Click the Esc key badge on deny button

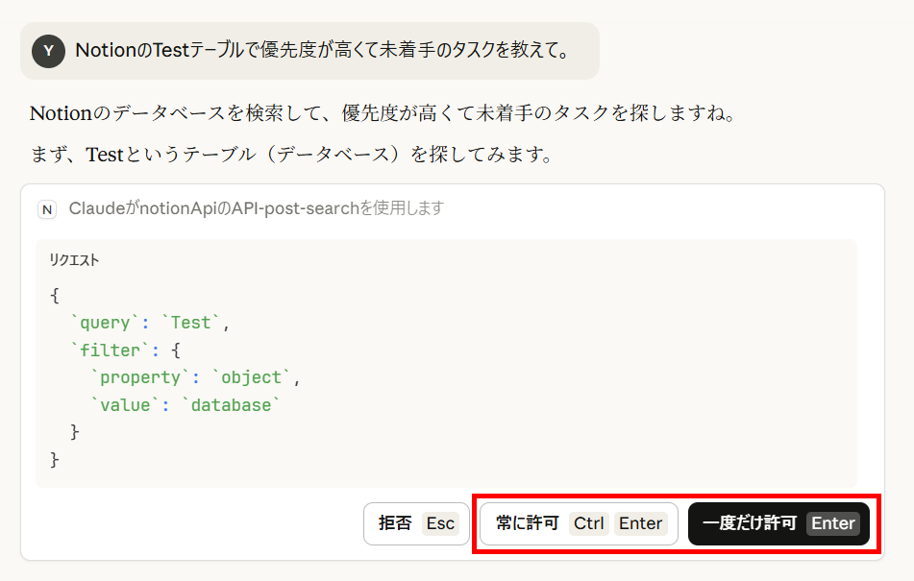click(440, 523)
